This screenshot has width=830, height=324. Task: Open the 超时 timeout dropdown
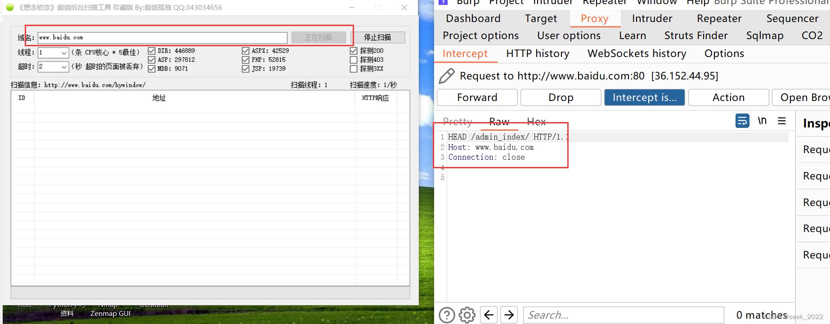click(x=54, y=66)
